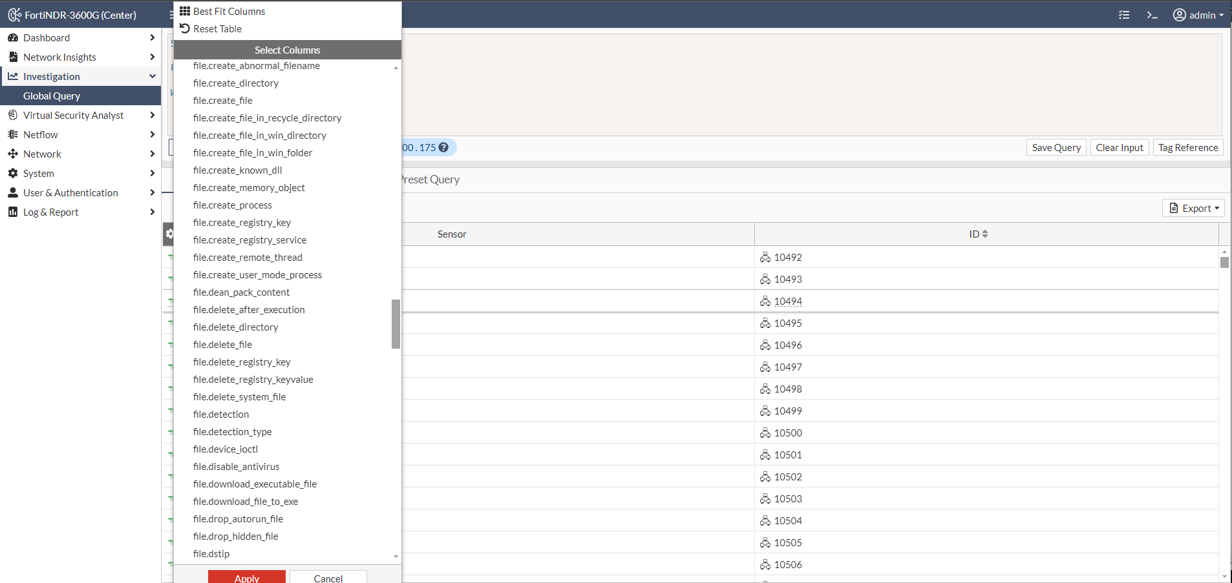The height and width of the screenshot is (583, 1232).
Task: Click the Log & Report icon
Action: point(13,212)
